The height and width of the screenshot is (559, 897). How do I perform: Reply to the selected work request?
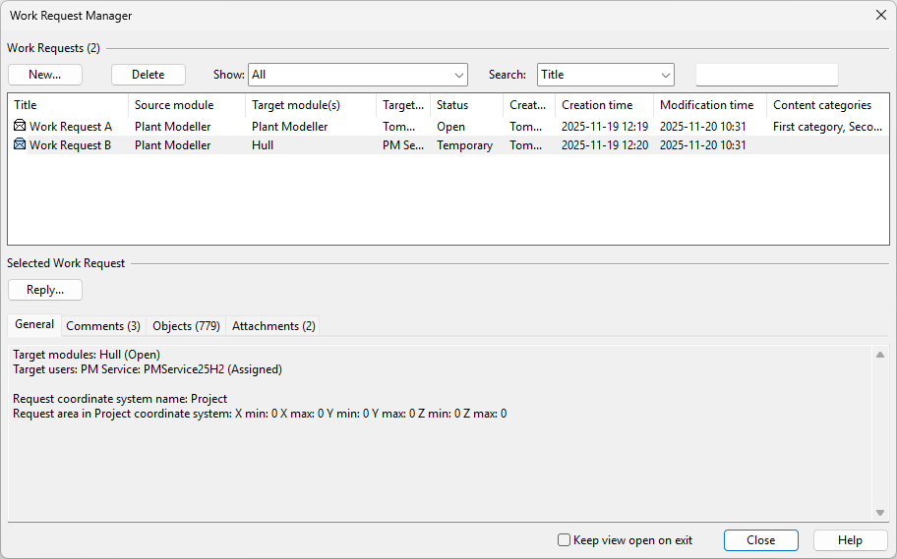(45, 290)
